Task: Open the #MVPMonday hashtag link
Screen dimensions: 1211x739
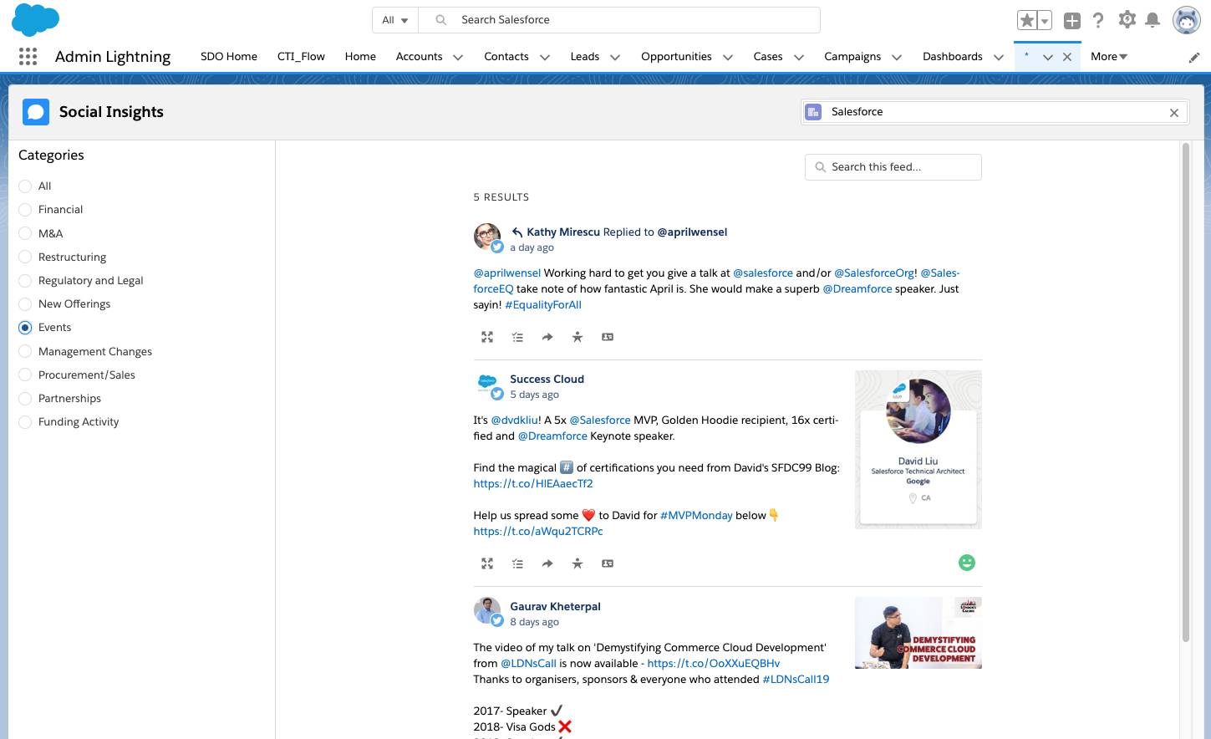Action: [x=696, y=515]
